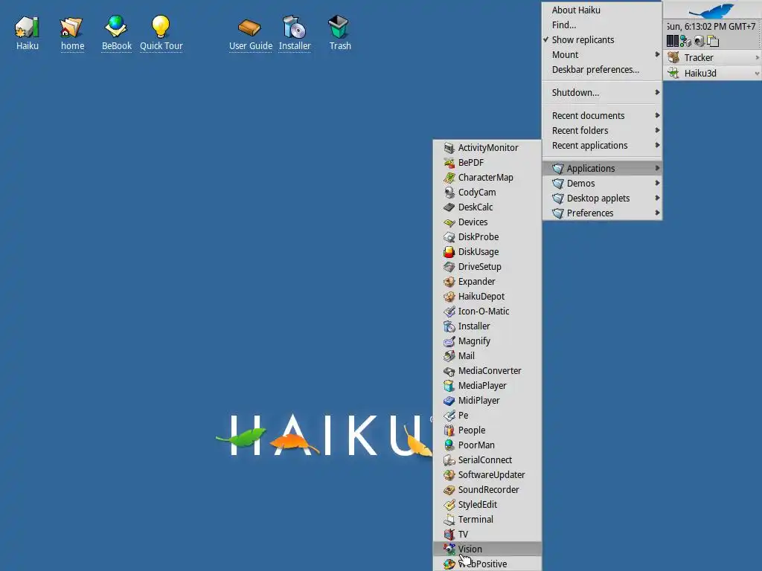This screenshot has height=571, width=762.
Task: Click the last Deskbar tray icon beside the speaker
Action: tap(713, 42)
